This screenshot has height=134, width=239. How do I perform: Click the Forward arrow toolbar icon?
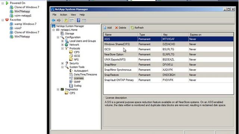(59, 20)
